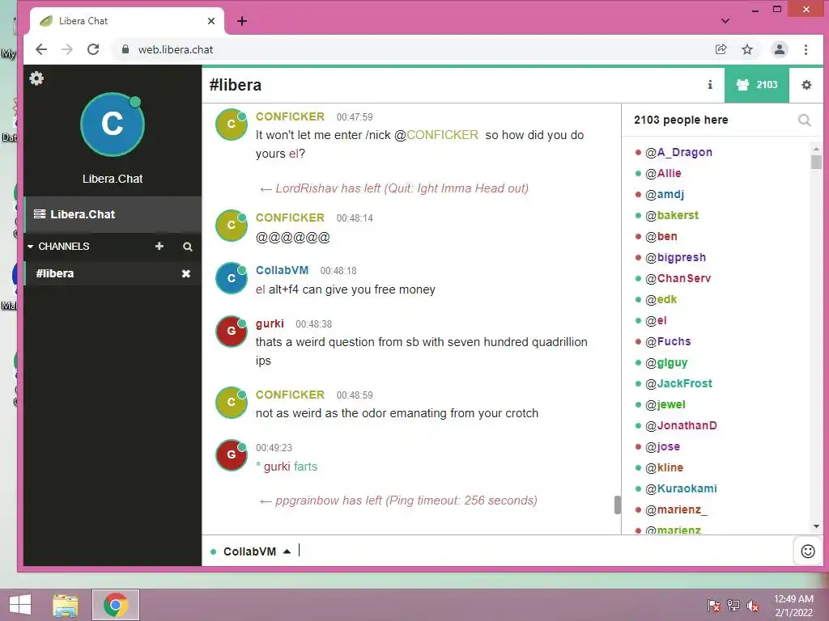Click gurki avatar beside farts action
The width and height of the screenshot is (829, 621).
pos(231,454)
